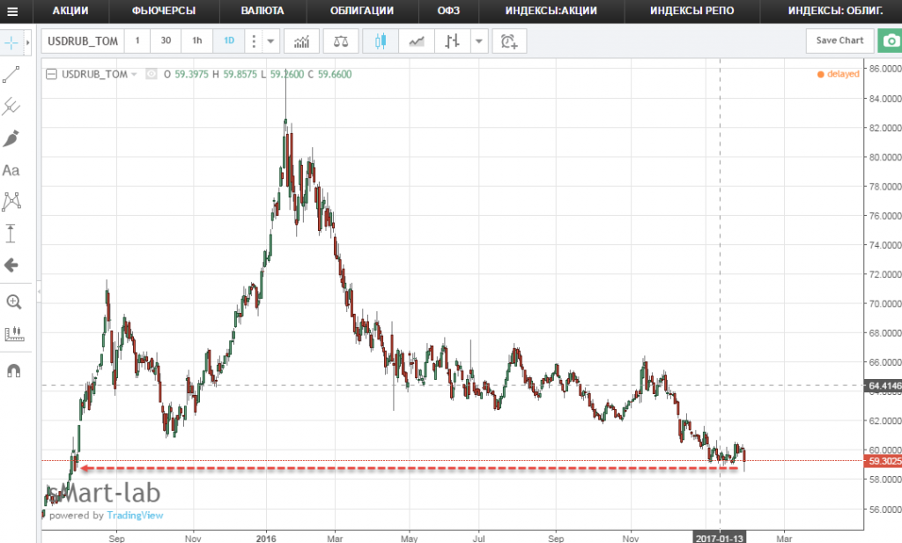Select the trend line drawing tool
Viewport: 902px width, 543px height.
pos(11,74)
